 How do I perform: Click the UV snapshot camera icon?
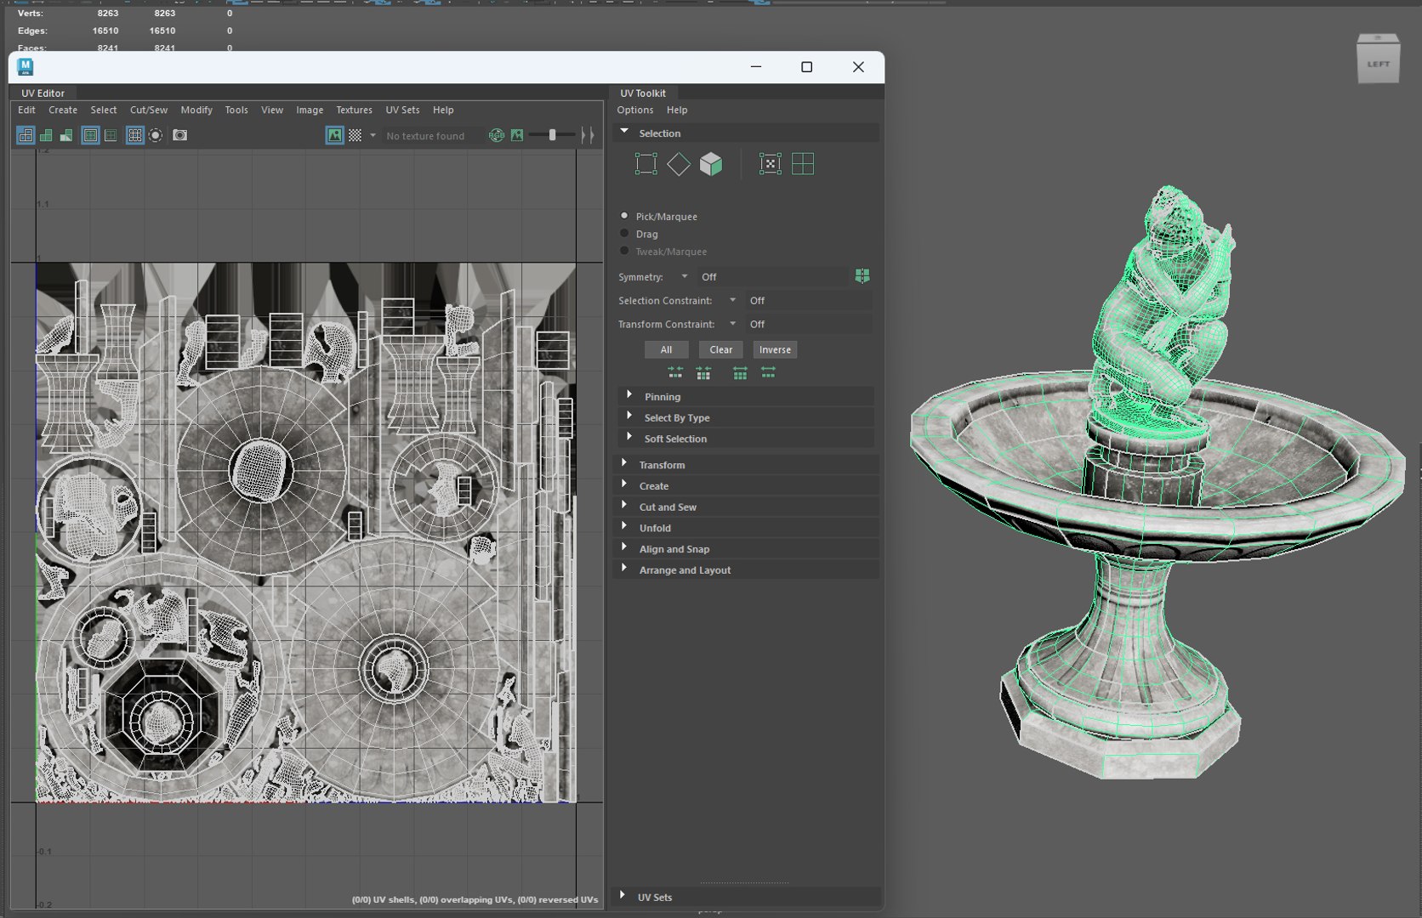coord(180,135)
